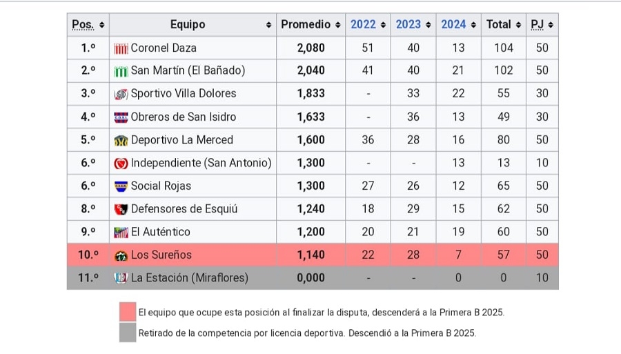Open the El Auténtico team link
The height and width of the screenshot is (354, 621).
[x=160, y=232]
